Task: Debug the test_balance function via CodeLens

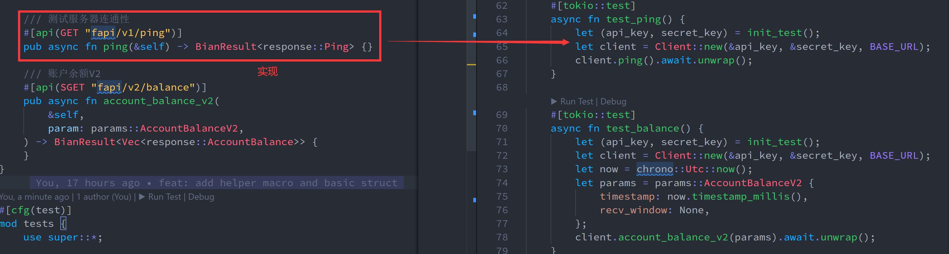Action: [x=613, y=101]
